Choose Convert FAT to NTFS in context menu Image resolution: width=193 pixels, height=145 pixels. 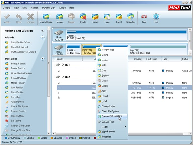pyautogui.click(x=112, y=117)
